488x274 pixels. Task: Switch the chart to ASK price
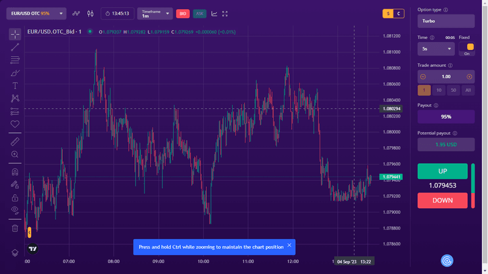coord(199,13)
